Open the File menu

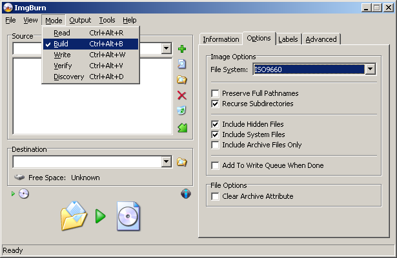tap(10, 20)
